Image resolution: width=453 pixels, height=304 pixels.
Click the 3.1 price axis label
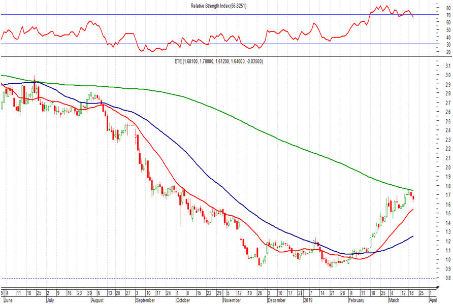pyautogui.click(x=448, y=66)
